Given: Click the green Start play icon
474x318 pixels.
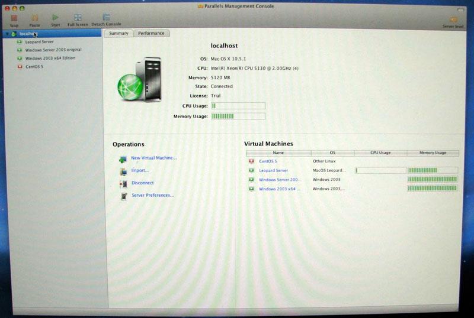Looking at the screenshot, I should click(55, 18).
